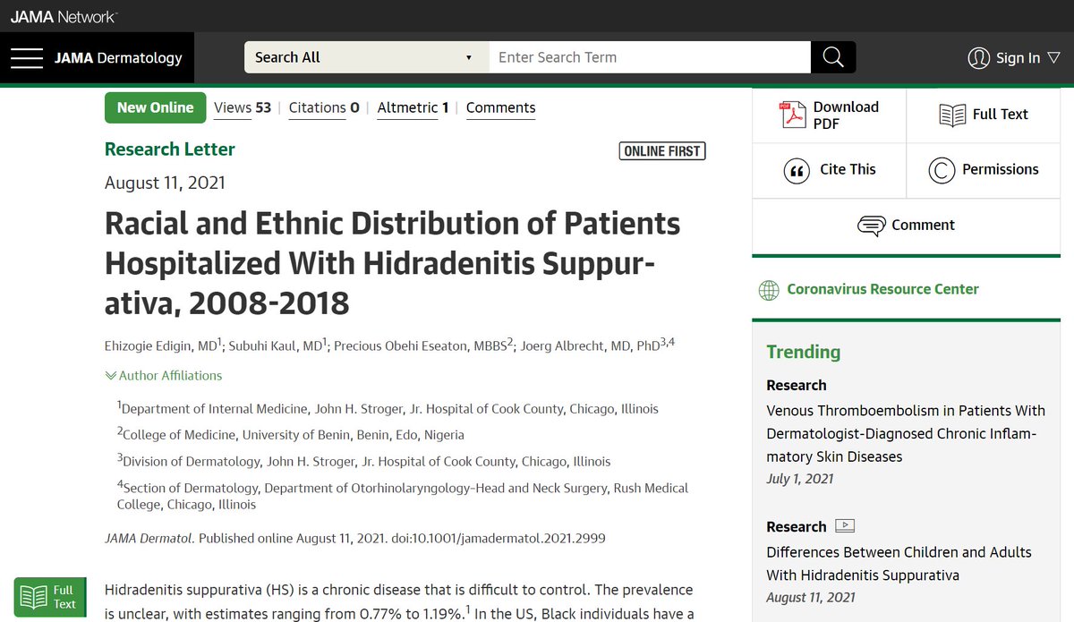Open the Views 53 metric link
This screenshot has height=622, width=1074.
click(x=243, y=107)
